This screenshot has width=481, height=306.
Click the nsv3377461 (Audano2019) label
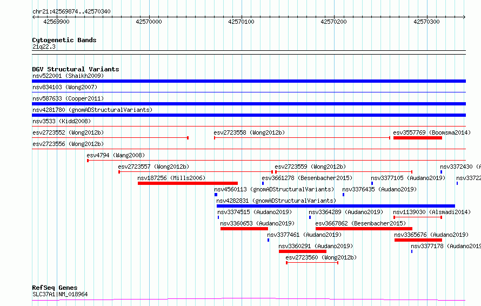(304, 235)
